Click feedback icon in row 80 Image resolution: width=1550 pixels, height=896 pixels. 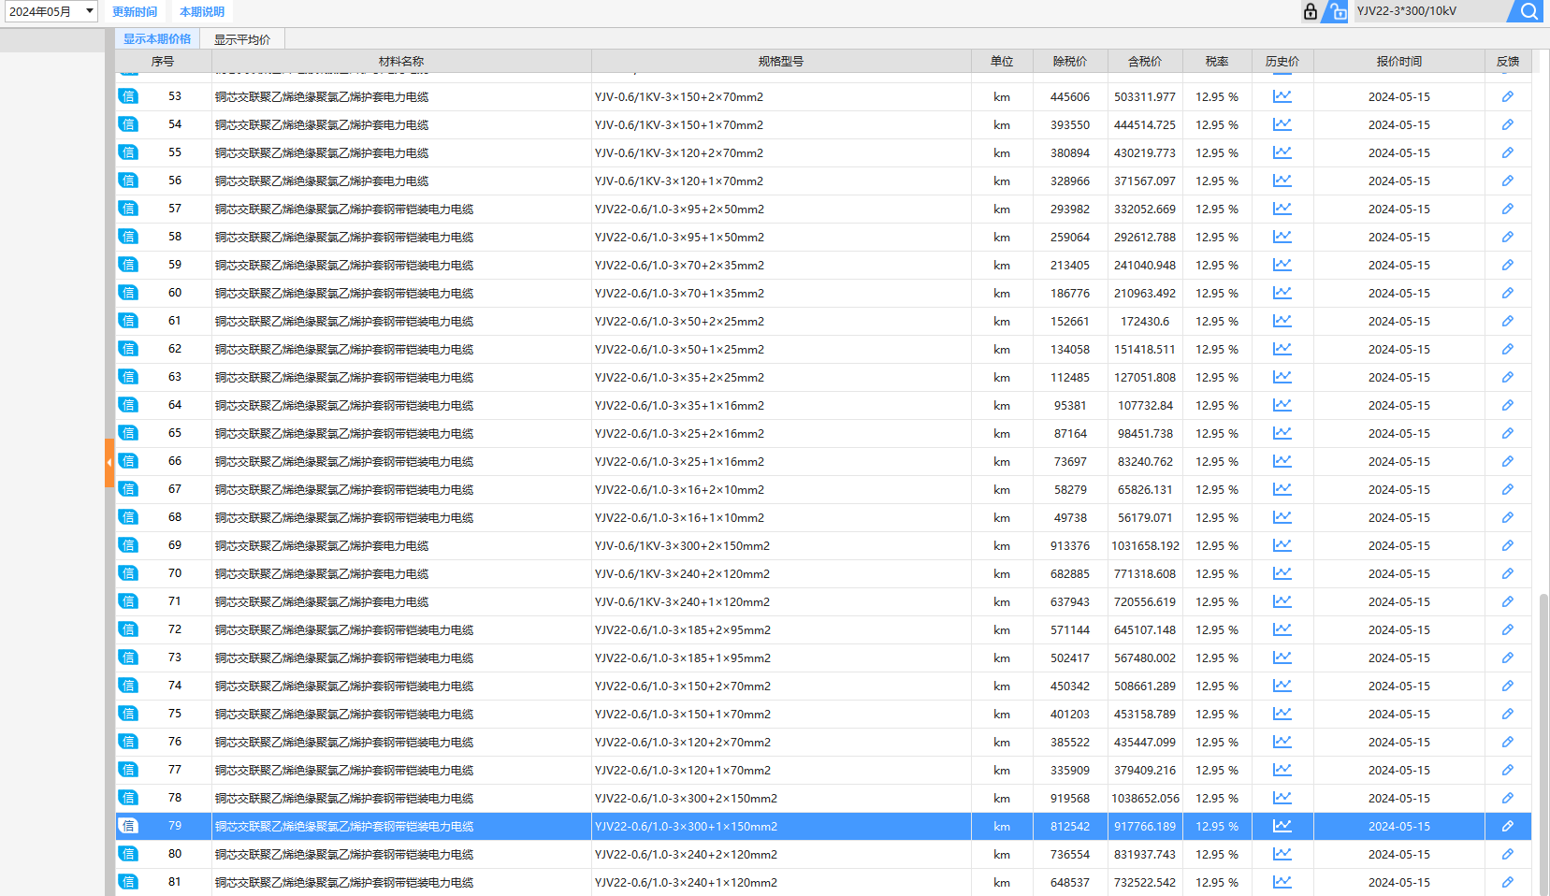[x=1508, y=854]
